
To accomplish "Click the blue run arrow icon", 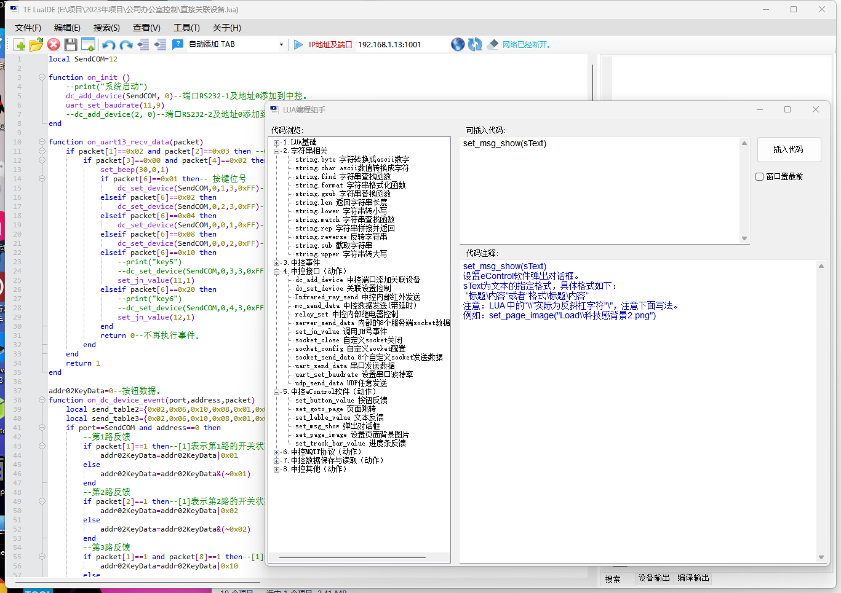I will 298,45.
